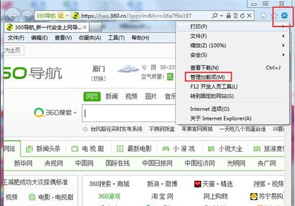Click the refresh icon beside 台风路径实时发布系统
Viewport: 295px width, 206px height.
[x=85, y=129]
